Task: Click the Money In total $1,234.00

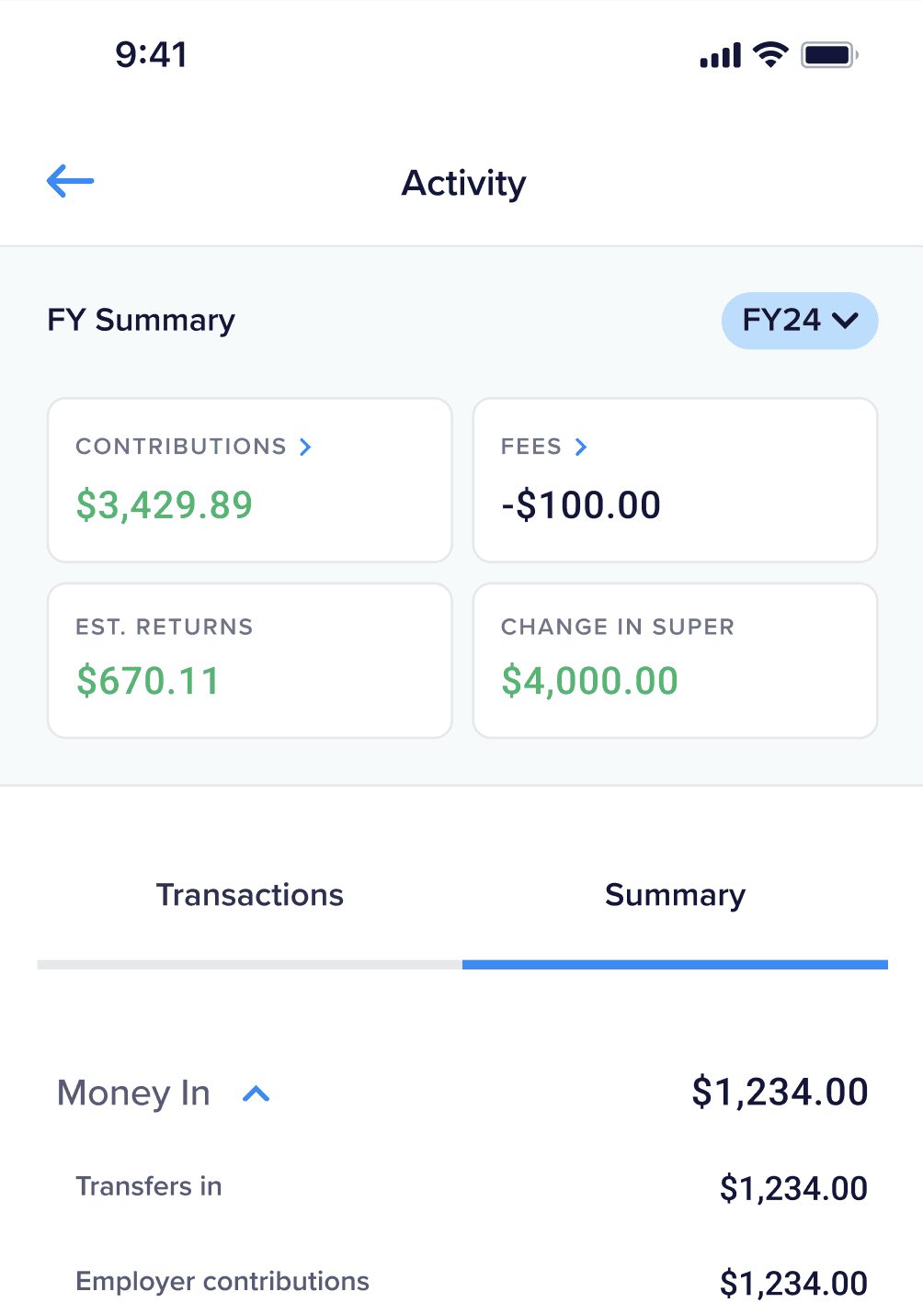Action: [780, 1093]
